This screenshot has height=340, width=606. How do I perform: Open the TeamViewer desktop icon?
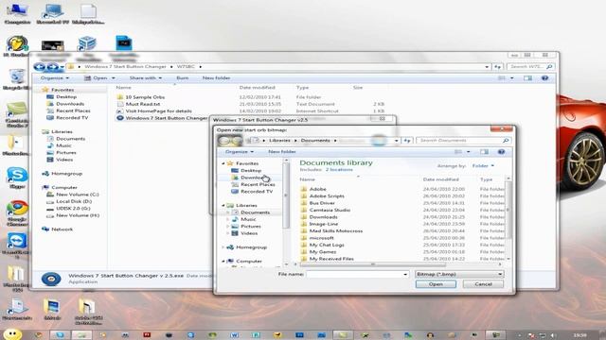click(17, 246)
